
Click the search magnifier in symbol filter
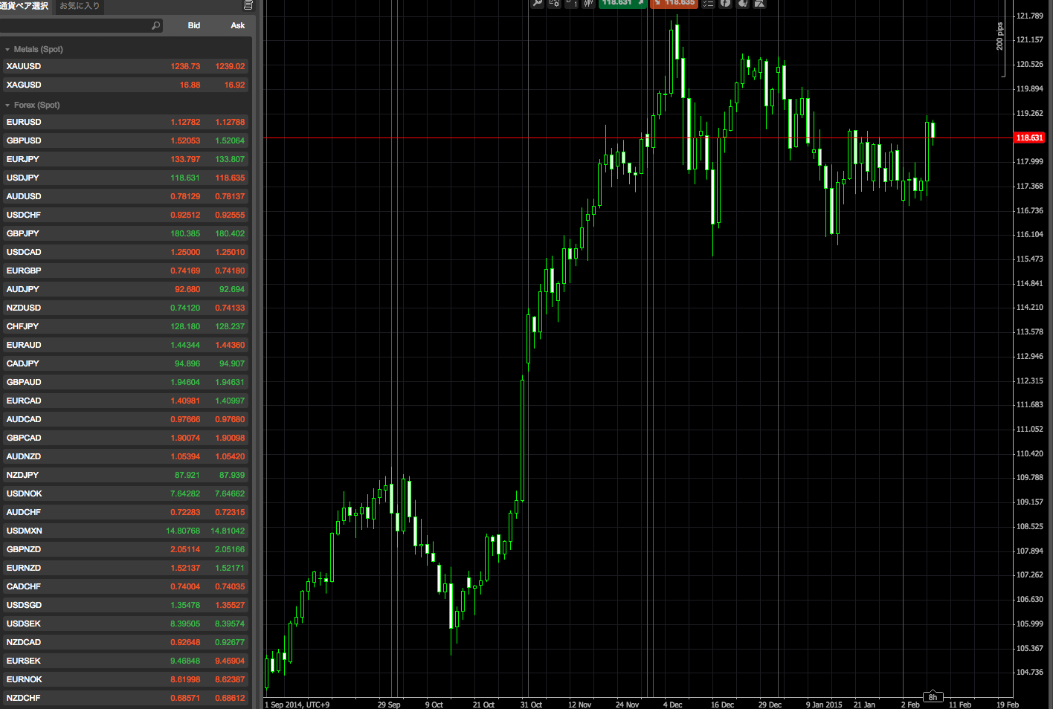click(x=155, y=25)
